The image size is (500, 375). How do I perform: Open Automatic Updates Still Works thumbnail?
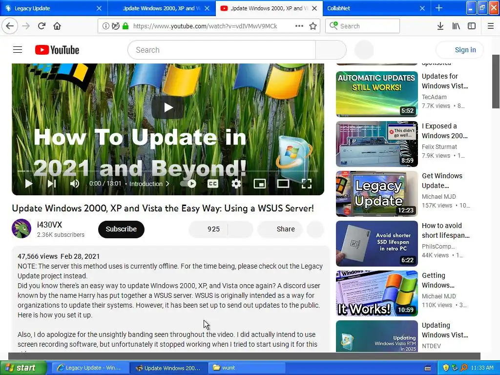(x=376, y=94)
